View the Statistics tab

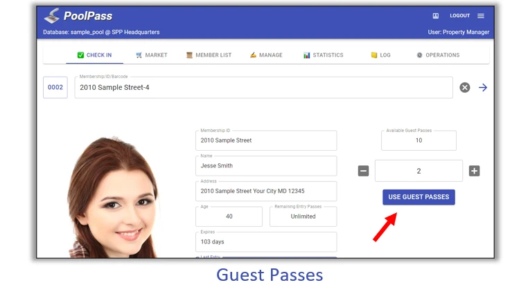(323, 55)
